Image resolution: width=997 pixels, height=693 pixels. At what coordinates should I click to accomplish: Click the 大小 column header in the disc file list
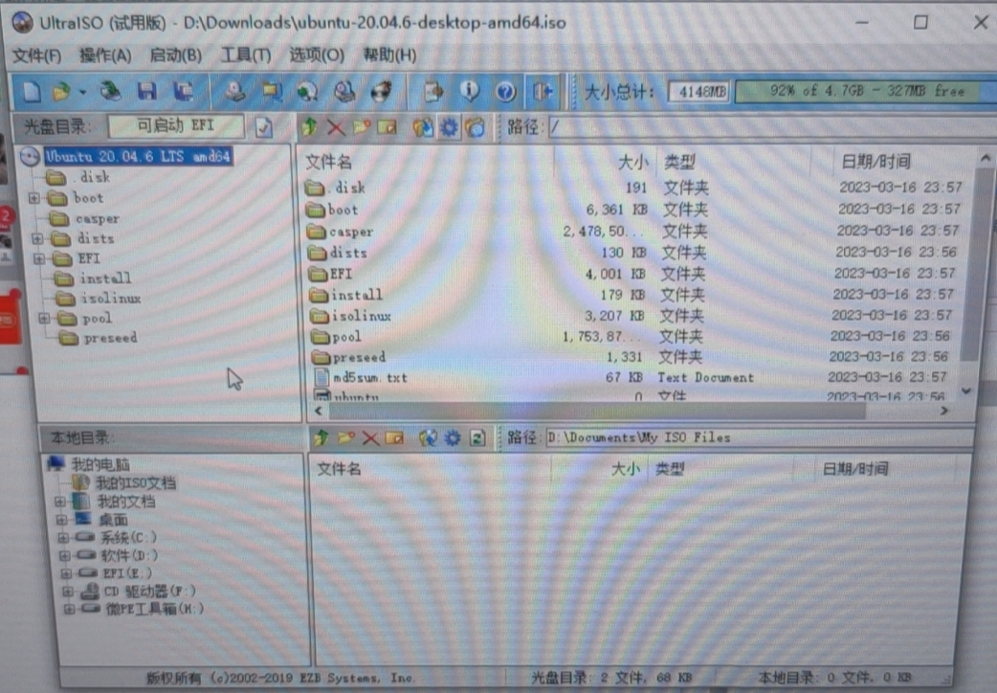tap(632, 163)
